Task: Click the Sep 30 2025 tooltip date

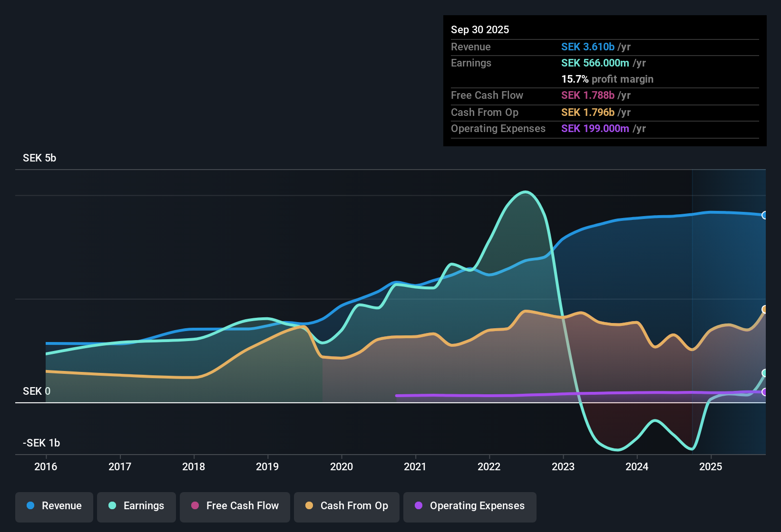Action: click(480, 30)
